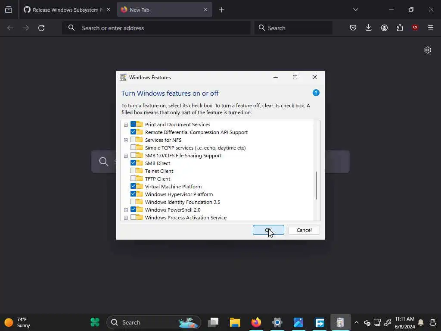Select SMB 1.0/CIFS File Sharing Support label

(183, 155)
